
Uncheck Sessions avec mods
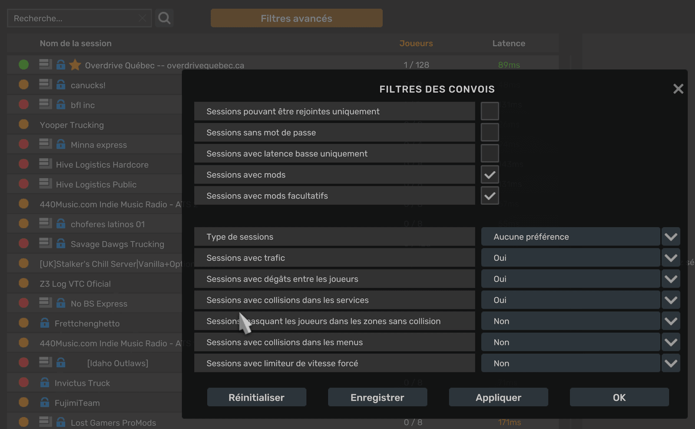(490, 175)
